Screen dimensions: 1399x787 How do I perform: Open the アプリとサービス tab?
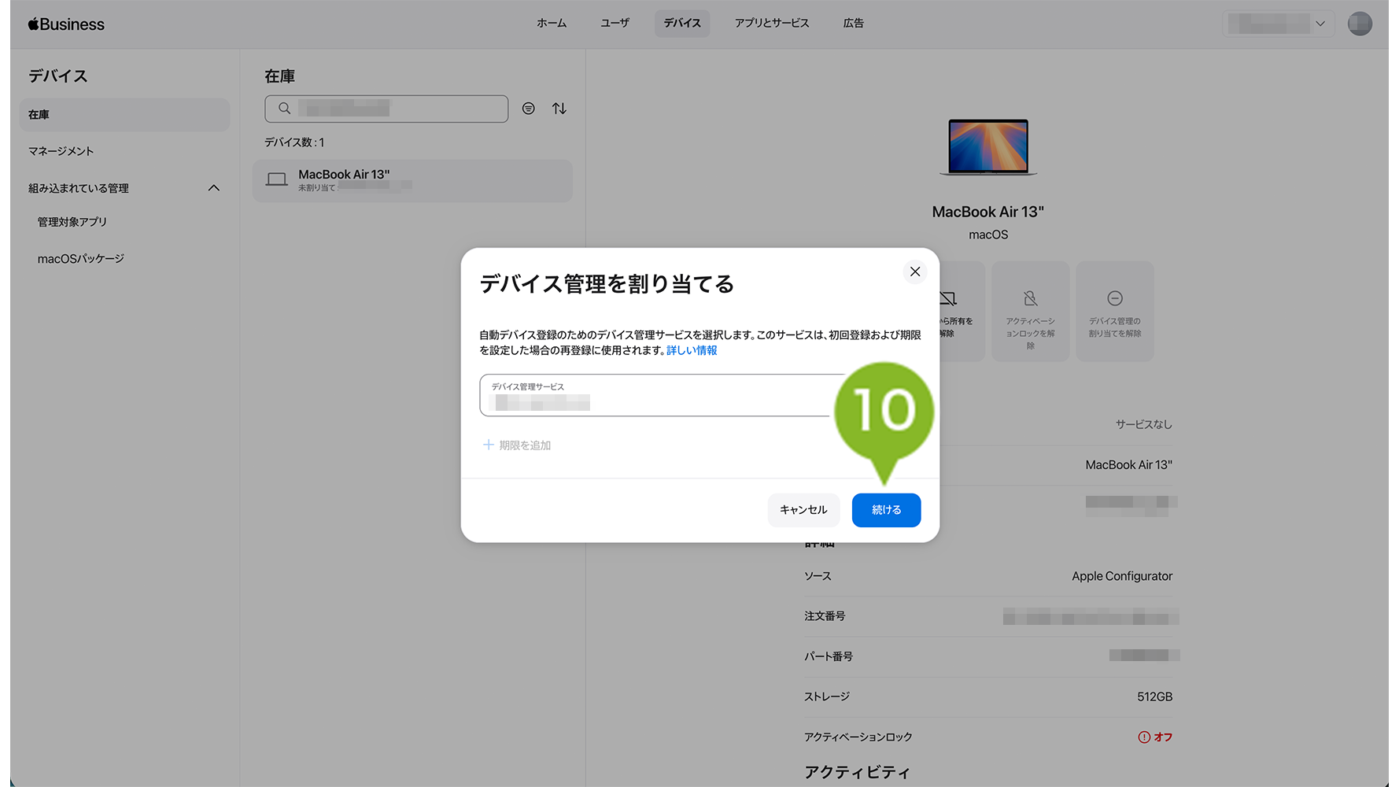[771, 24]
